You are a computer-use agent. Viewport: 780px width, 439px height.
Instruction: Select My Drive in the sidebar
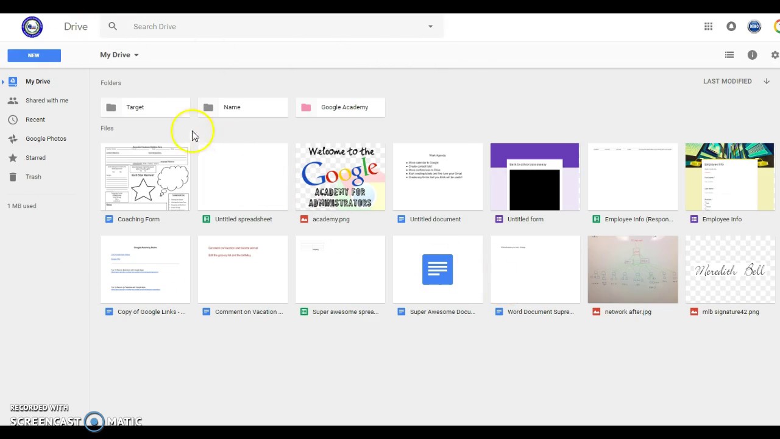coord(38,81)
